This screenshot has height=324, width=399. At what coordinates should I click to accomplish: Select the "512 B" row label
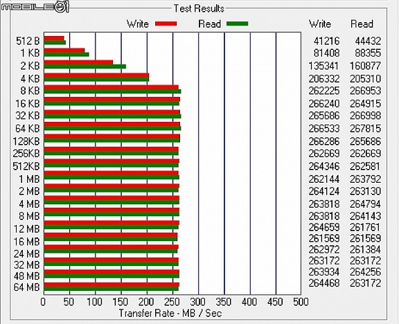coord(28,41)
